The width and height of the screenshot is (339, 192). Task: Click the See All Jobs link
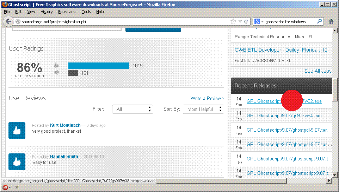[x=318, y=71]
